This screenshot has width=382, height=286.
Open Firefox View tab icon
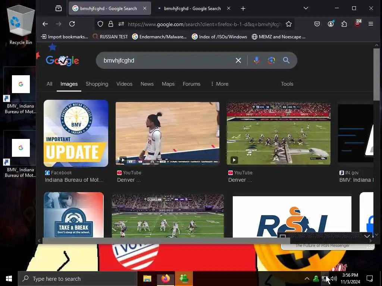click(59, 9)
